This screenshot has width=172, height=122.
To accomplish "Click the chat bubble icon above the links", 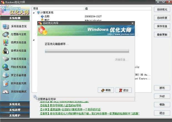I will point(35,97).
